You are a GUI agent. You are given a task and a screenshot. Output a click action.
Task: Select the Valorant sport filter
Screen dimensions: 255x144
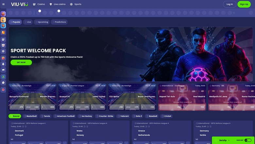coord(123,116)
